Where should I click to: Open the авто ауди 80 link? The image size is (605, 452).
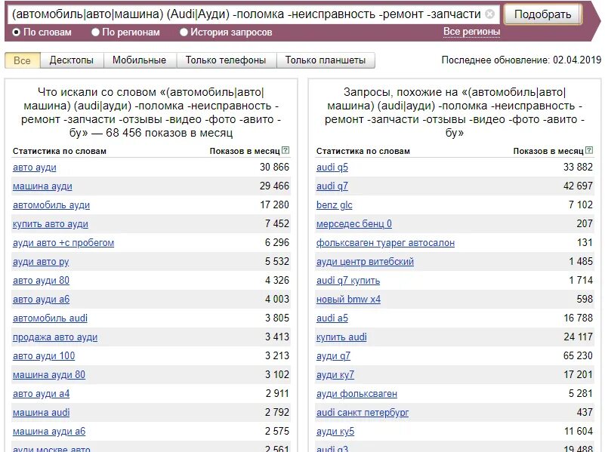tap(41, 281)
